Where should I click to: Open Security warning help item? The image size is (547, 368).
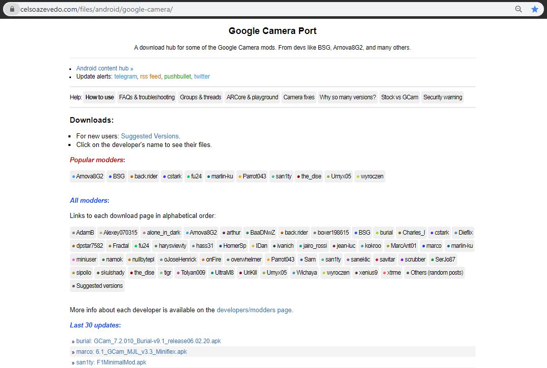443,97
